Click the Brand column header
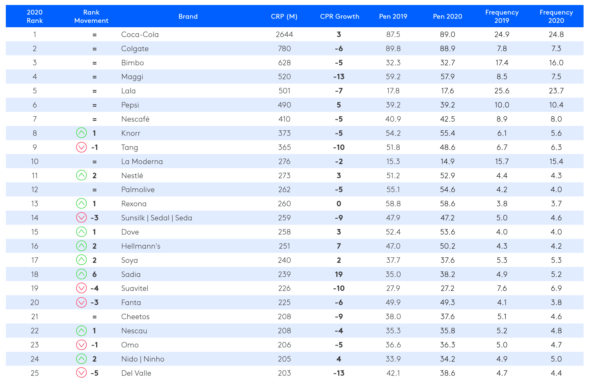The image size is (589, 389). pyautogui.click(x=188, y=16)
